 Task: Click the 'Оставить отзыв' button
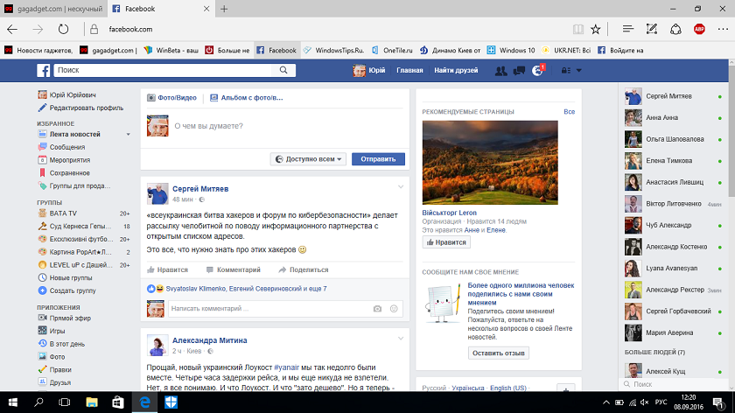498,353
